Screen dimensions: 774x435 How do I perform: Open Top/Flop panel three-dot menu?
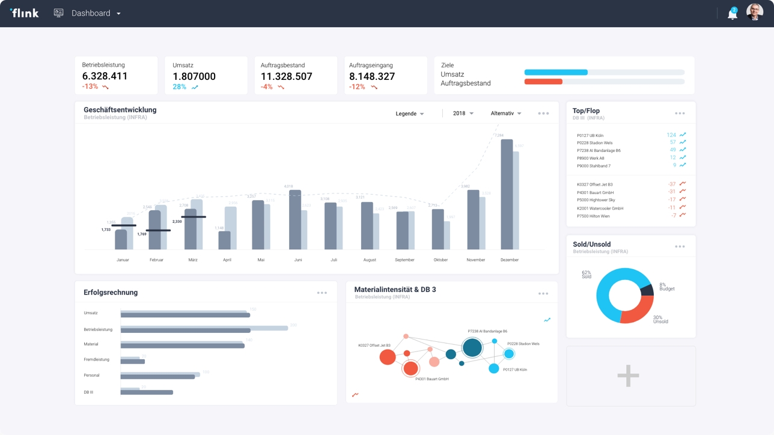(680, 114)
